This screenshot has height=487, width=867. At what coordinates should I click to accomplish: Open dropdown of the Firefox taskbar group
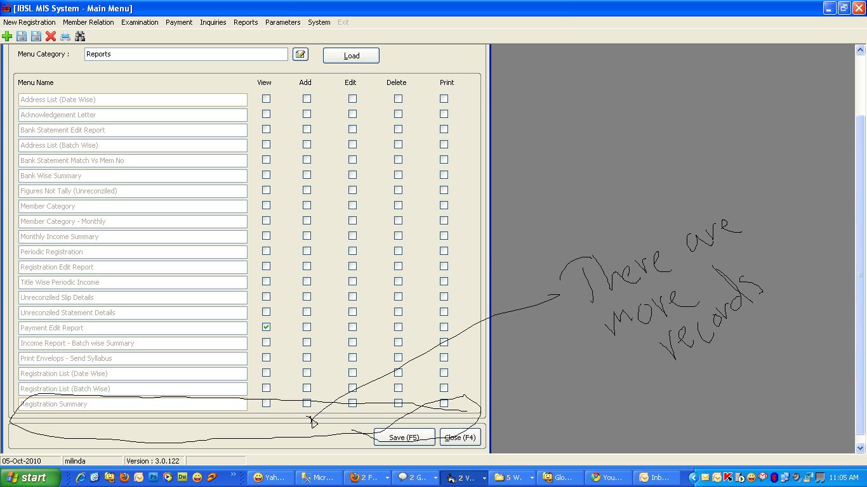click(x=387, y=478)
